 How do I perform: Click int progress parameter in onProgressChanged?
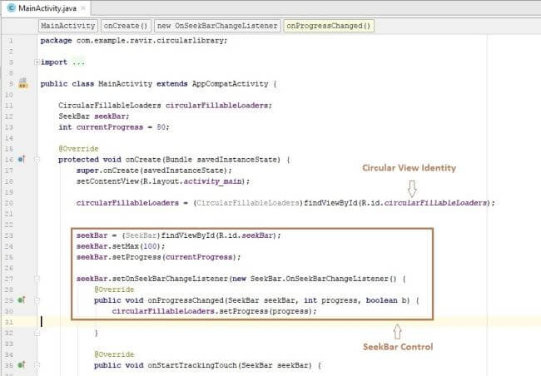331,300
